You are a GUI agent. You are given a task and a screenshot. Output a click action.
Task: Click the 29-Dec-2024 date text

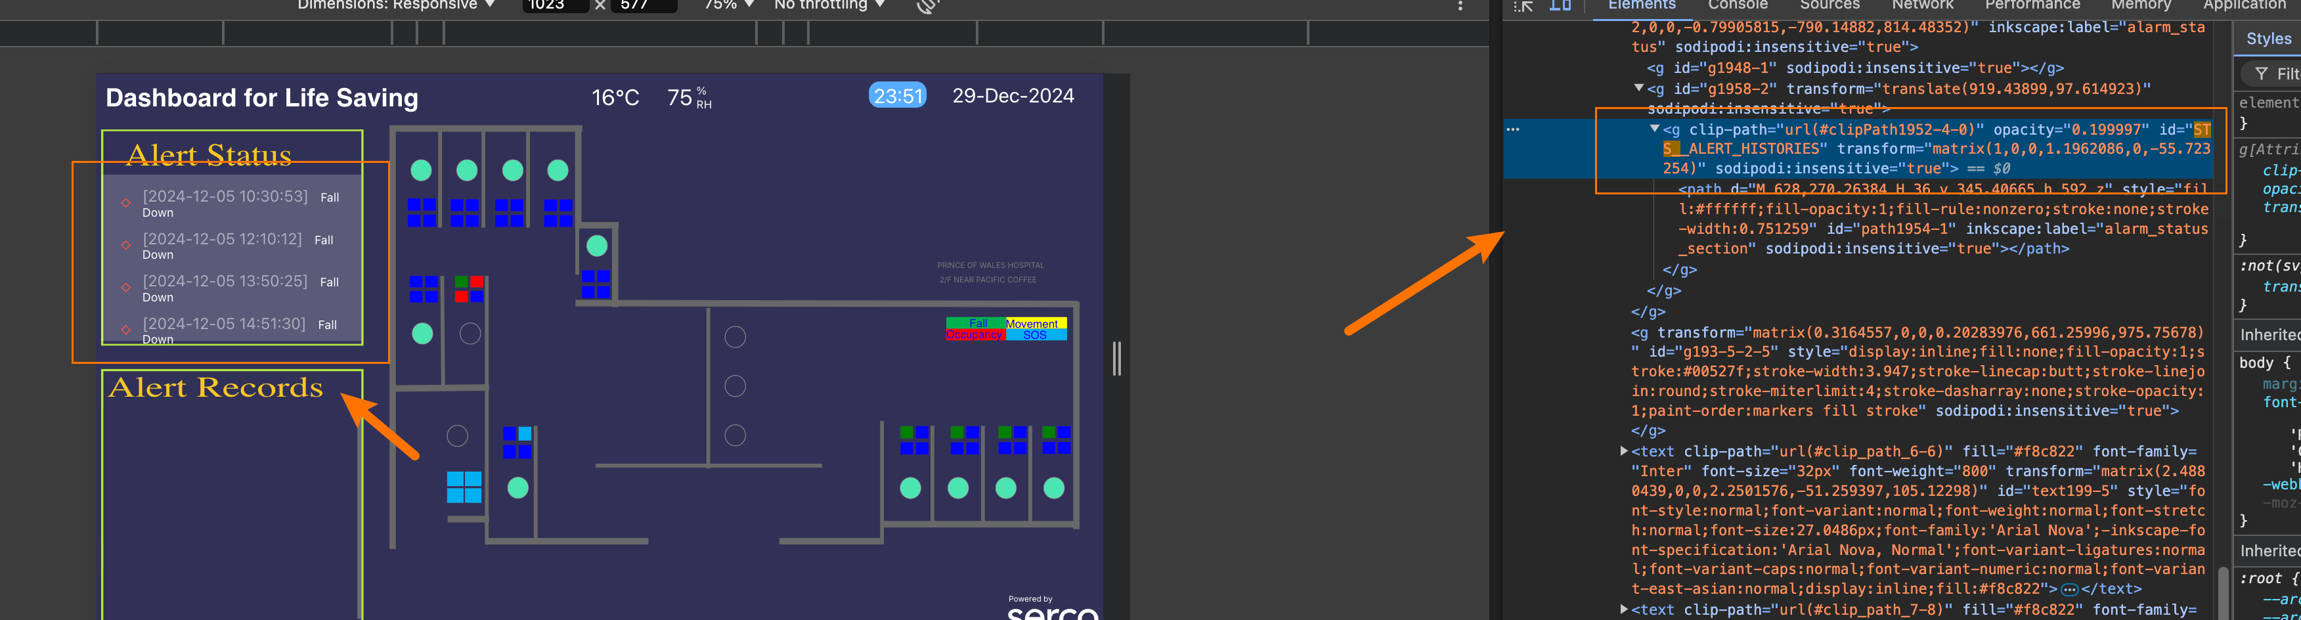tap(1013, 96)
